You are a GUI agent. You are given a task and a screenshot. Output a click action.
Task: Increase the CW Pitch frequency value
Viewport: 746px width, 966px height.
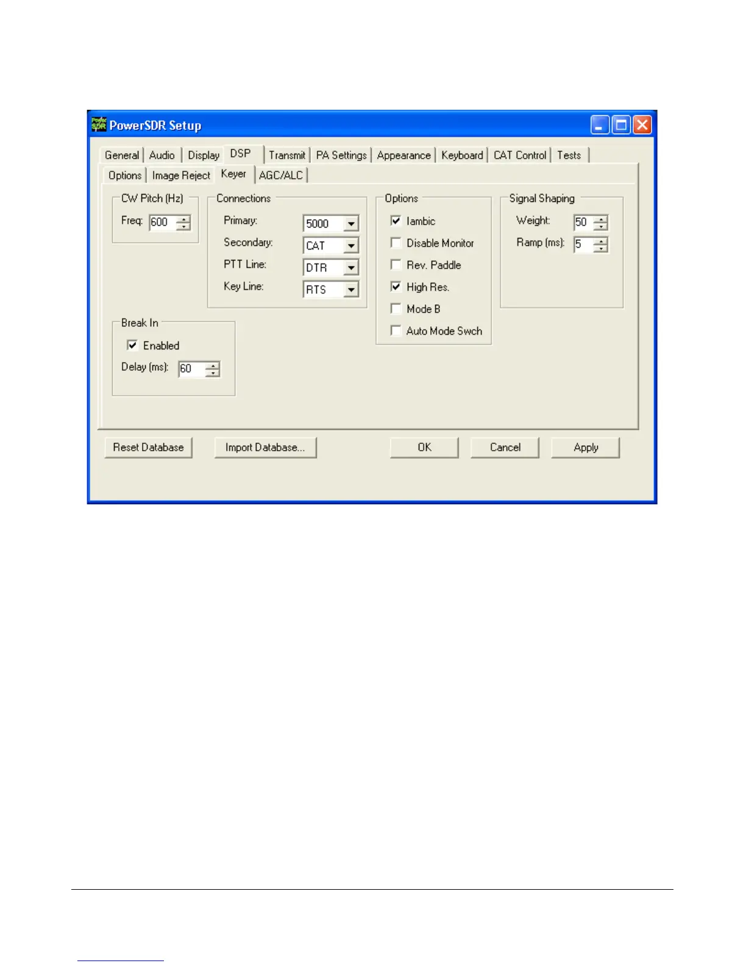(x=183, y=219)
